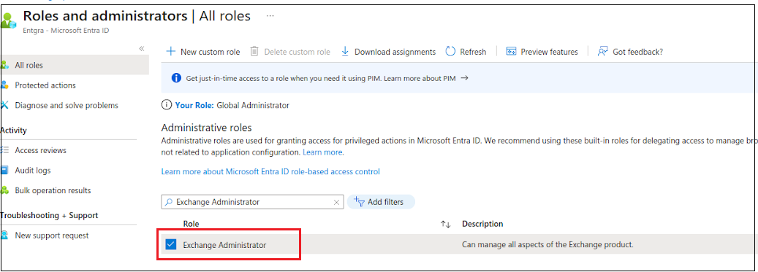Click the Role column header
This screenshot has height=272, width=758.
tap(191, 224)
